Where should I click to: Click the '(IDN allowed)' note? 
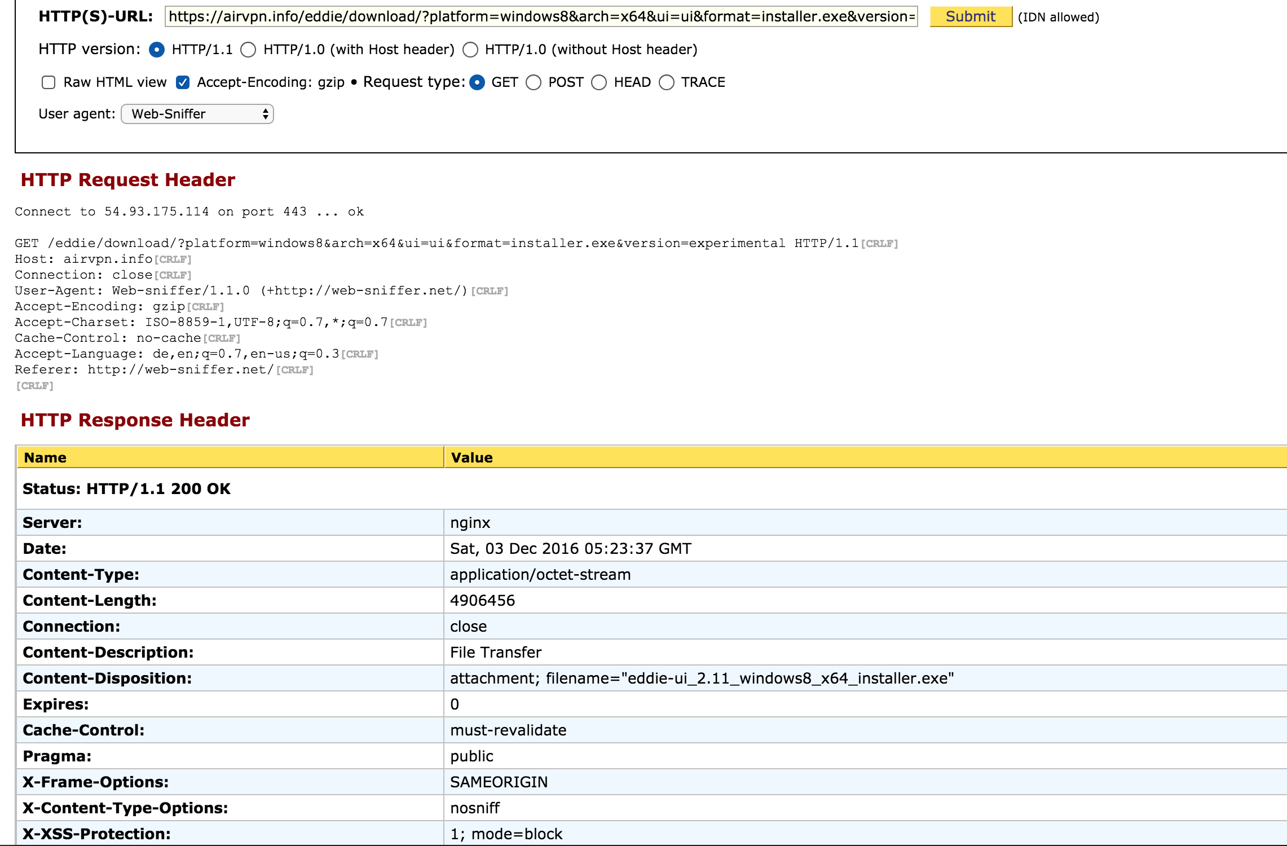pyautogui.click(x=1059, y=17)
